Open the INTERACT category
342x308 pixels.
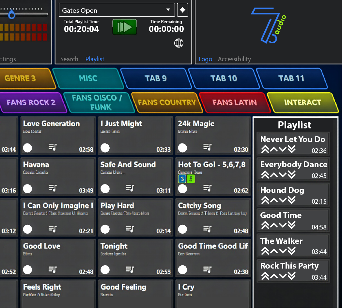point(303,102)
